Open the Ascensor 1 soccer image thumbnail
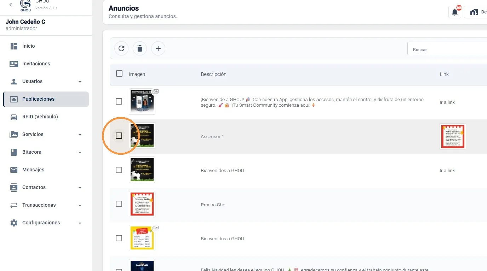This screenshot has height=271, width=487. 142,136
